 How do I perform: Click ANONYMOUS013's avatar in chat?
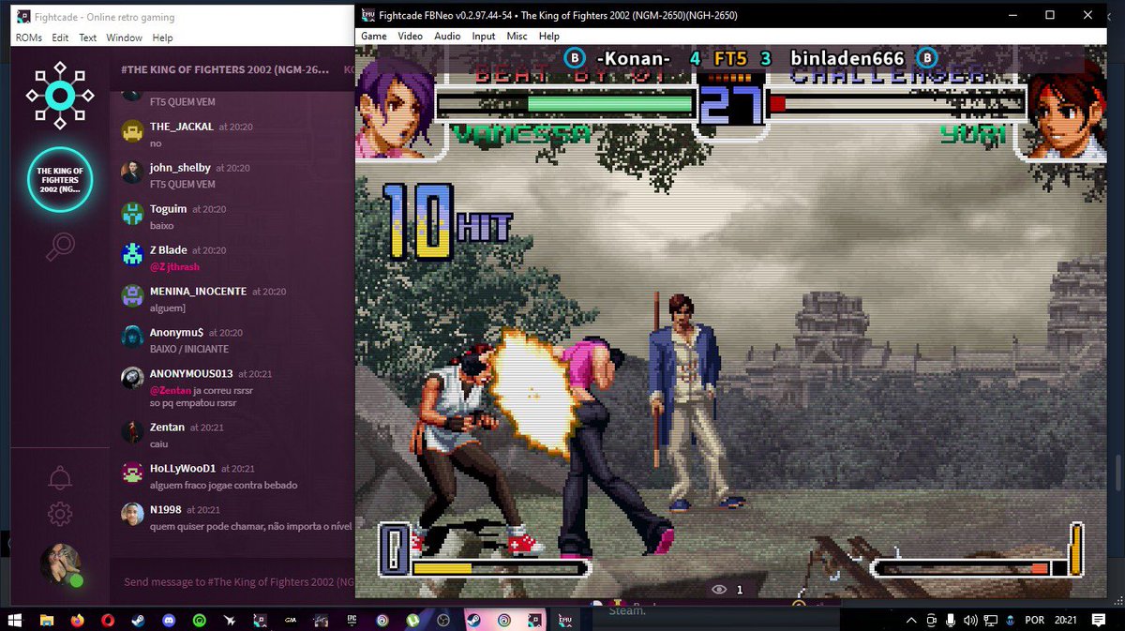(x=132, y=379)
